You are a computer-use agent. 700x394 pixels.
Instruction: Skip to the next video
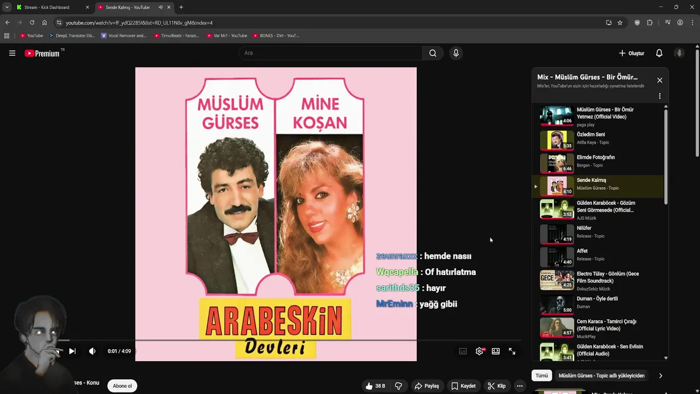pos(72,351)
